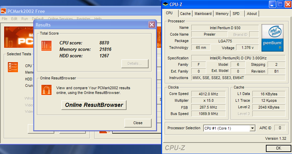This screenshot has width=292, height=154.
Task: Open the Memory tab in CPU-Z
Action: [222, 14]
